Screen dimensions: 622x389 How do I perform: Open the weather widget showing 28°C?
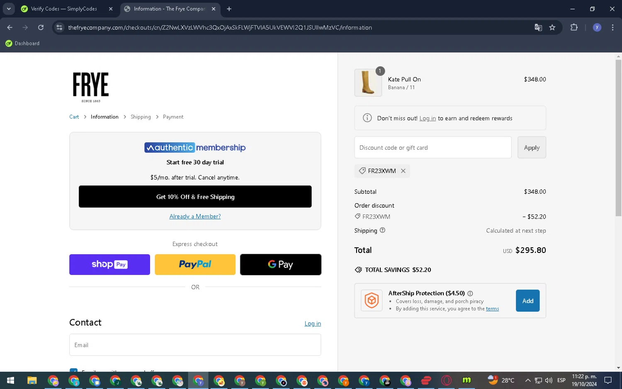coord(501,380)
